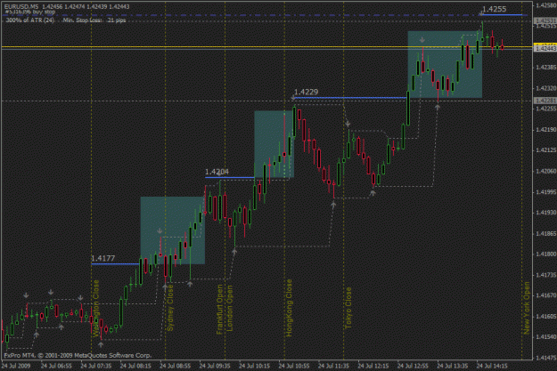Select the yellow horizontal current-price line

pos(266,46)
